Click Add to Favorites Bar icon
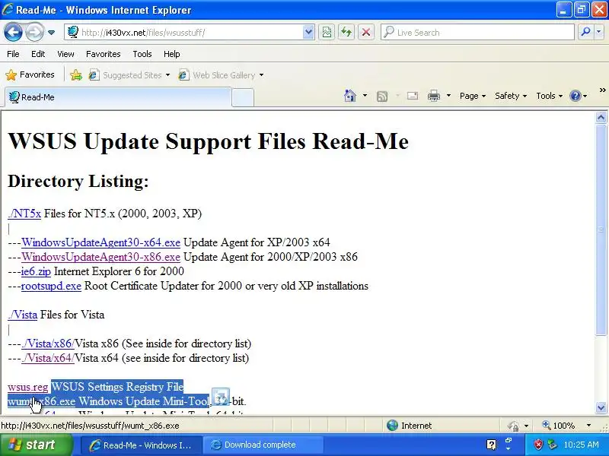The width and height of the screenshot is (609, 456). (x=76, y=74)
